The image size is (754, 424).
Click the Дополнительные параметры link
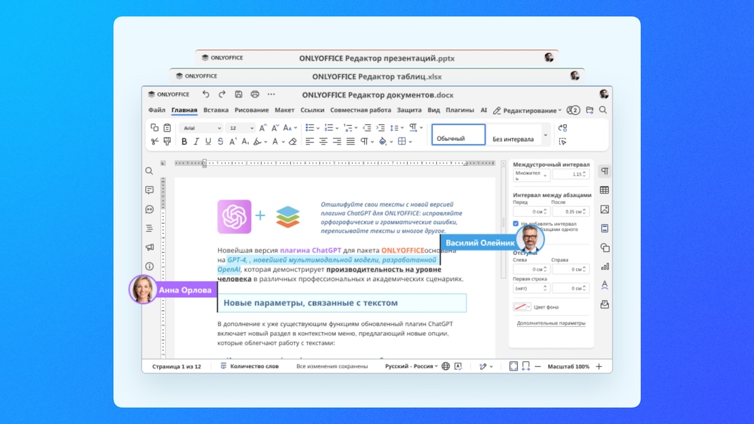coord(551,323)
